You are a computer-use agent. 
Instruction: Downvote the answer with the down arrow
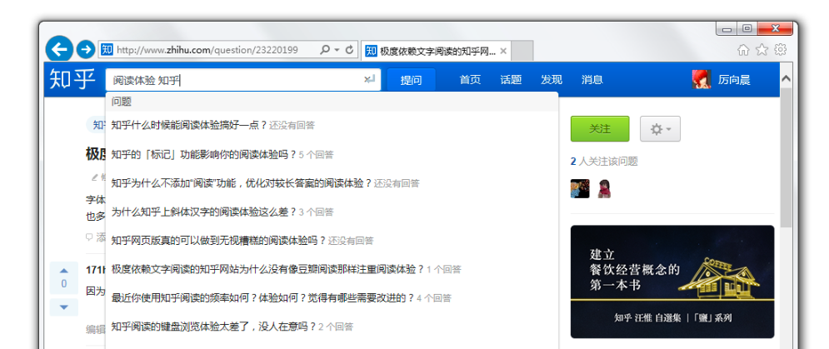(64, 307)
